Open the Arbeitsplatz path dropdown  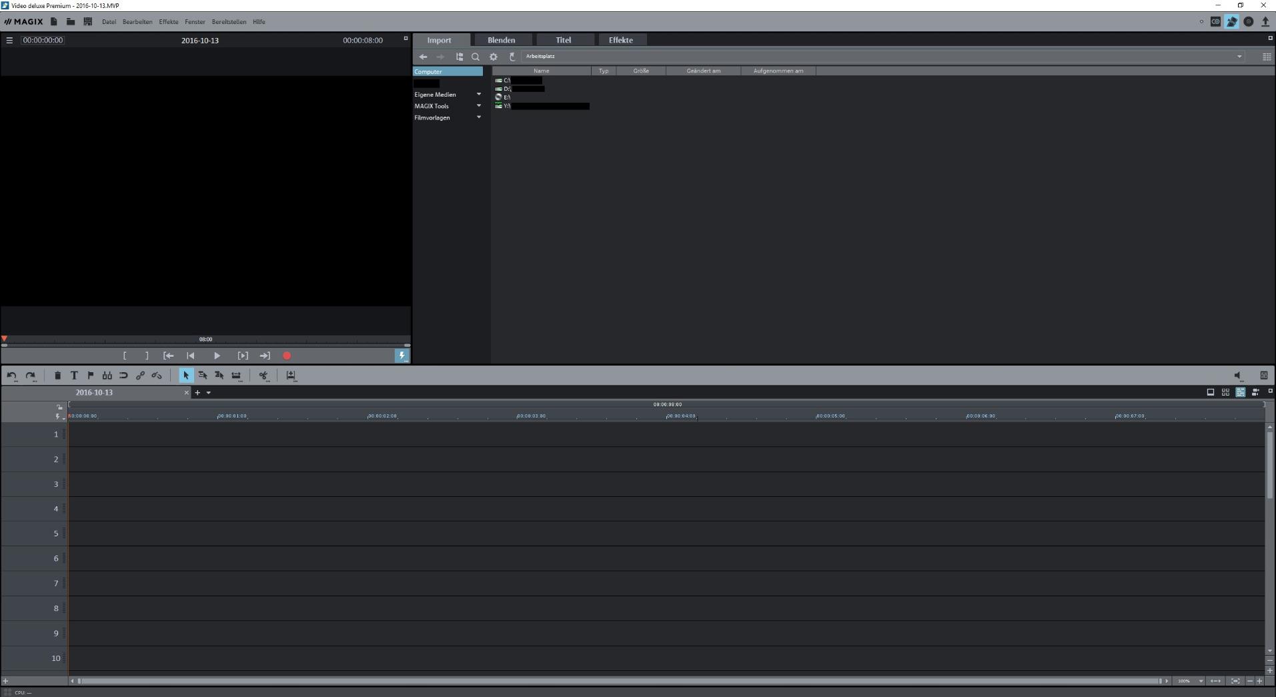click(1239, 57)
